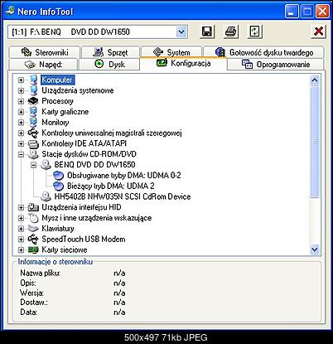Click the scrollbar down arrow
The width and height of the screenshot is (333, 344).
click(x=315, y=250)
